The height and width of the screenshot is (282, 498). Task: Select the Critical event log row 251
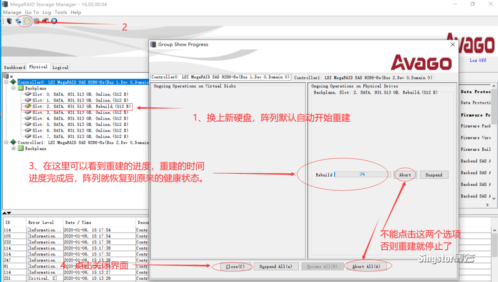(76, 278)
